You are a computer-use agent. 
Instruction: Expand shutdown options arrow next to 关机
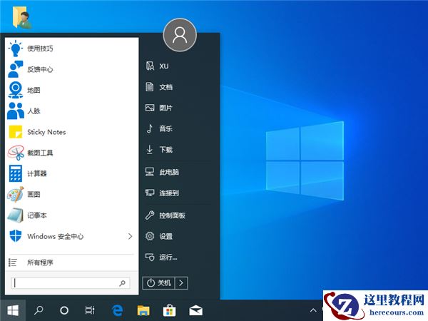click(x=181, y=282)
